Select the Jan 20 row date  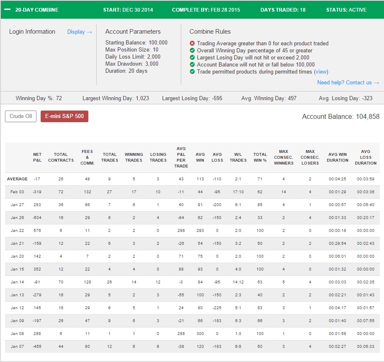coord(17,256)
